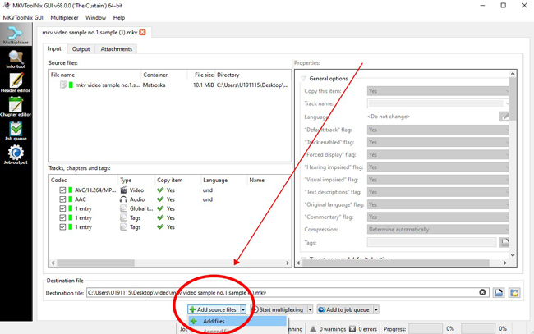
Task: Click the Global tags entry type icon
Action: 123,208
